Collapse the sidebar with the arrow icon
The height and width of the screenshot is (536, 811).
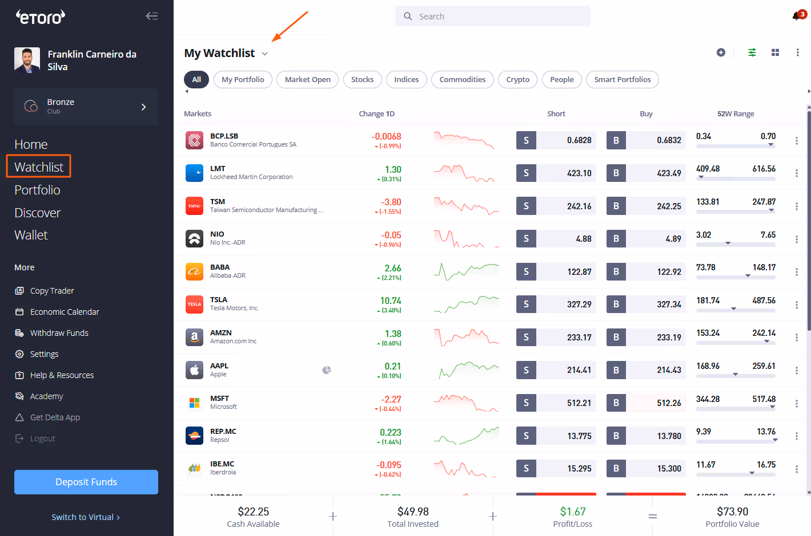[152, 16]
